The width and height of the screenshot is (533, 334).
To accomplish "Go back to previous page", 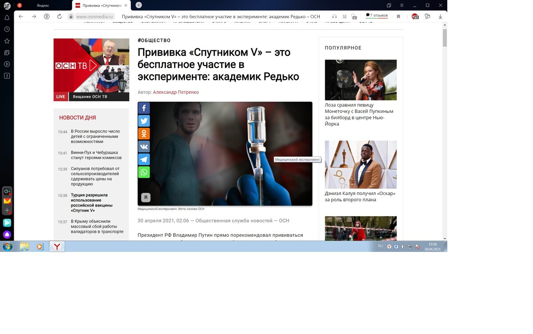I will [x=20, y=16].
